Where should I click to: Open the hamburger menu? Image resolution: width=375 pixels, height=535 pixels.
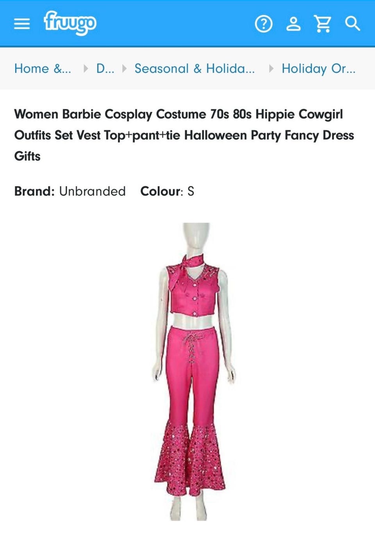tap(22, 24)
